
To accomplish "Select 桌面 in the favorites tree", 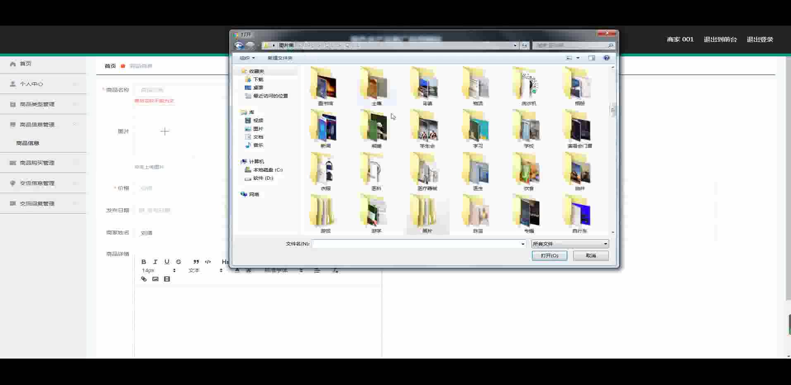I will (258, 88).
